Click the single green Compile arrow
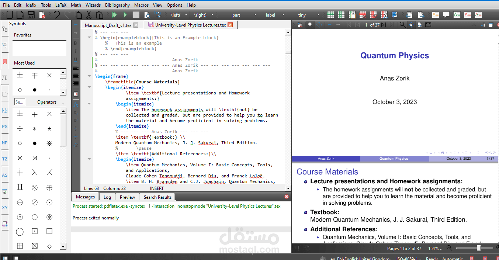 [125, 15]
